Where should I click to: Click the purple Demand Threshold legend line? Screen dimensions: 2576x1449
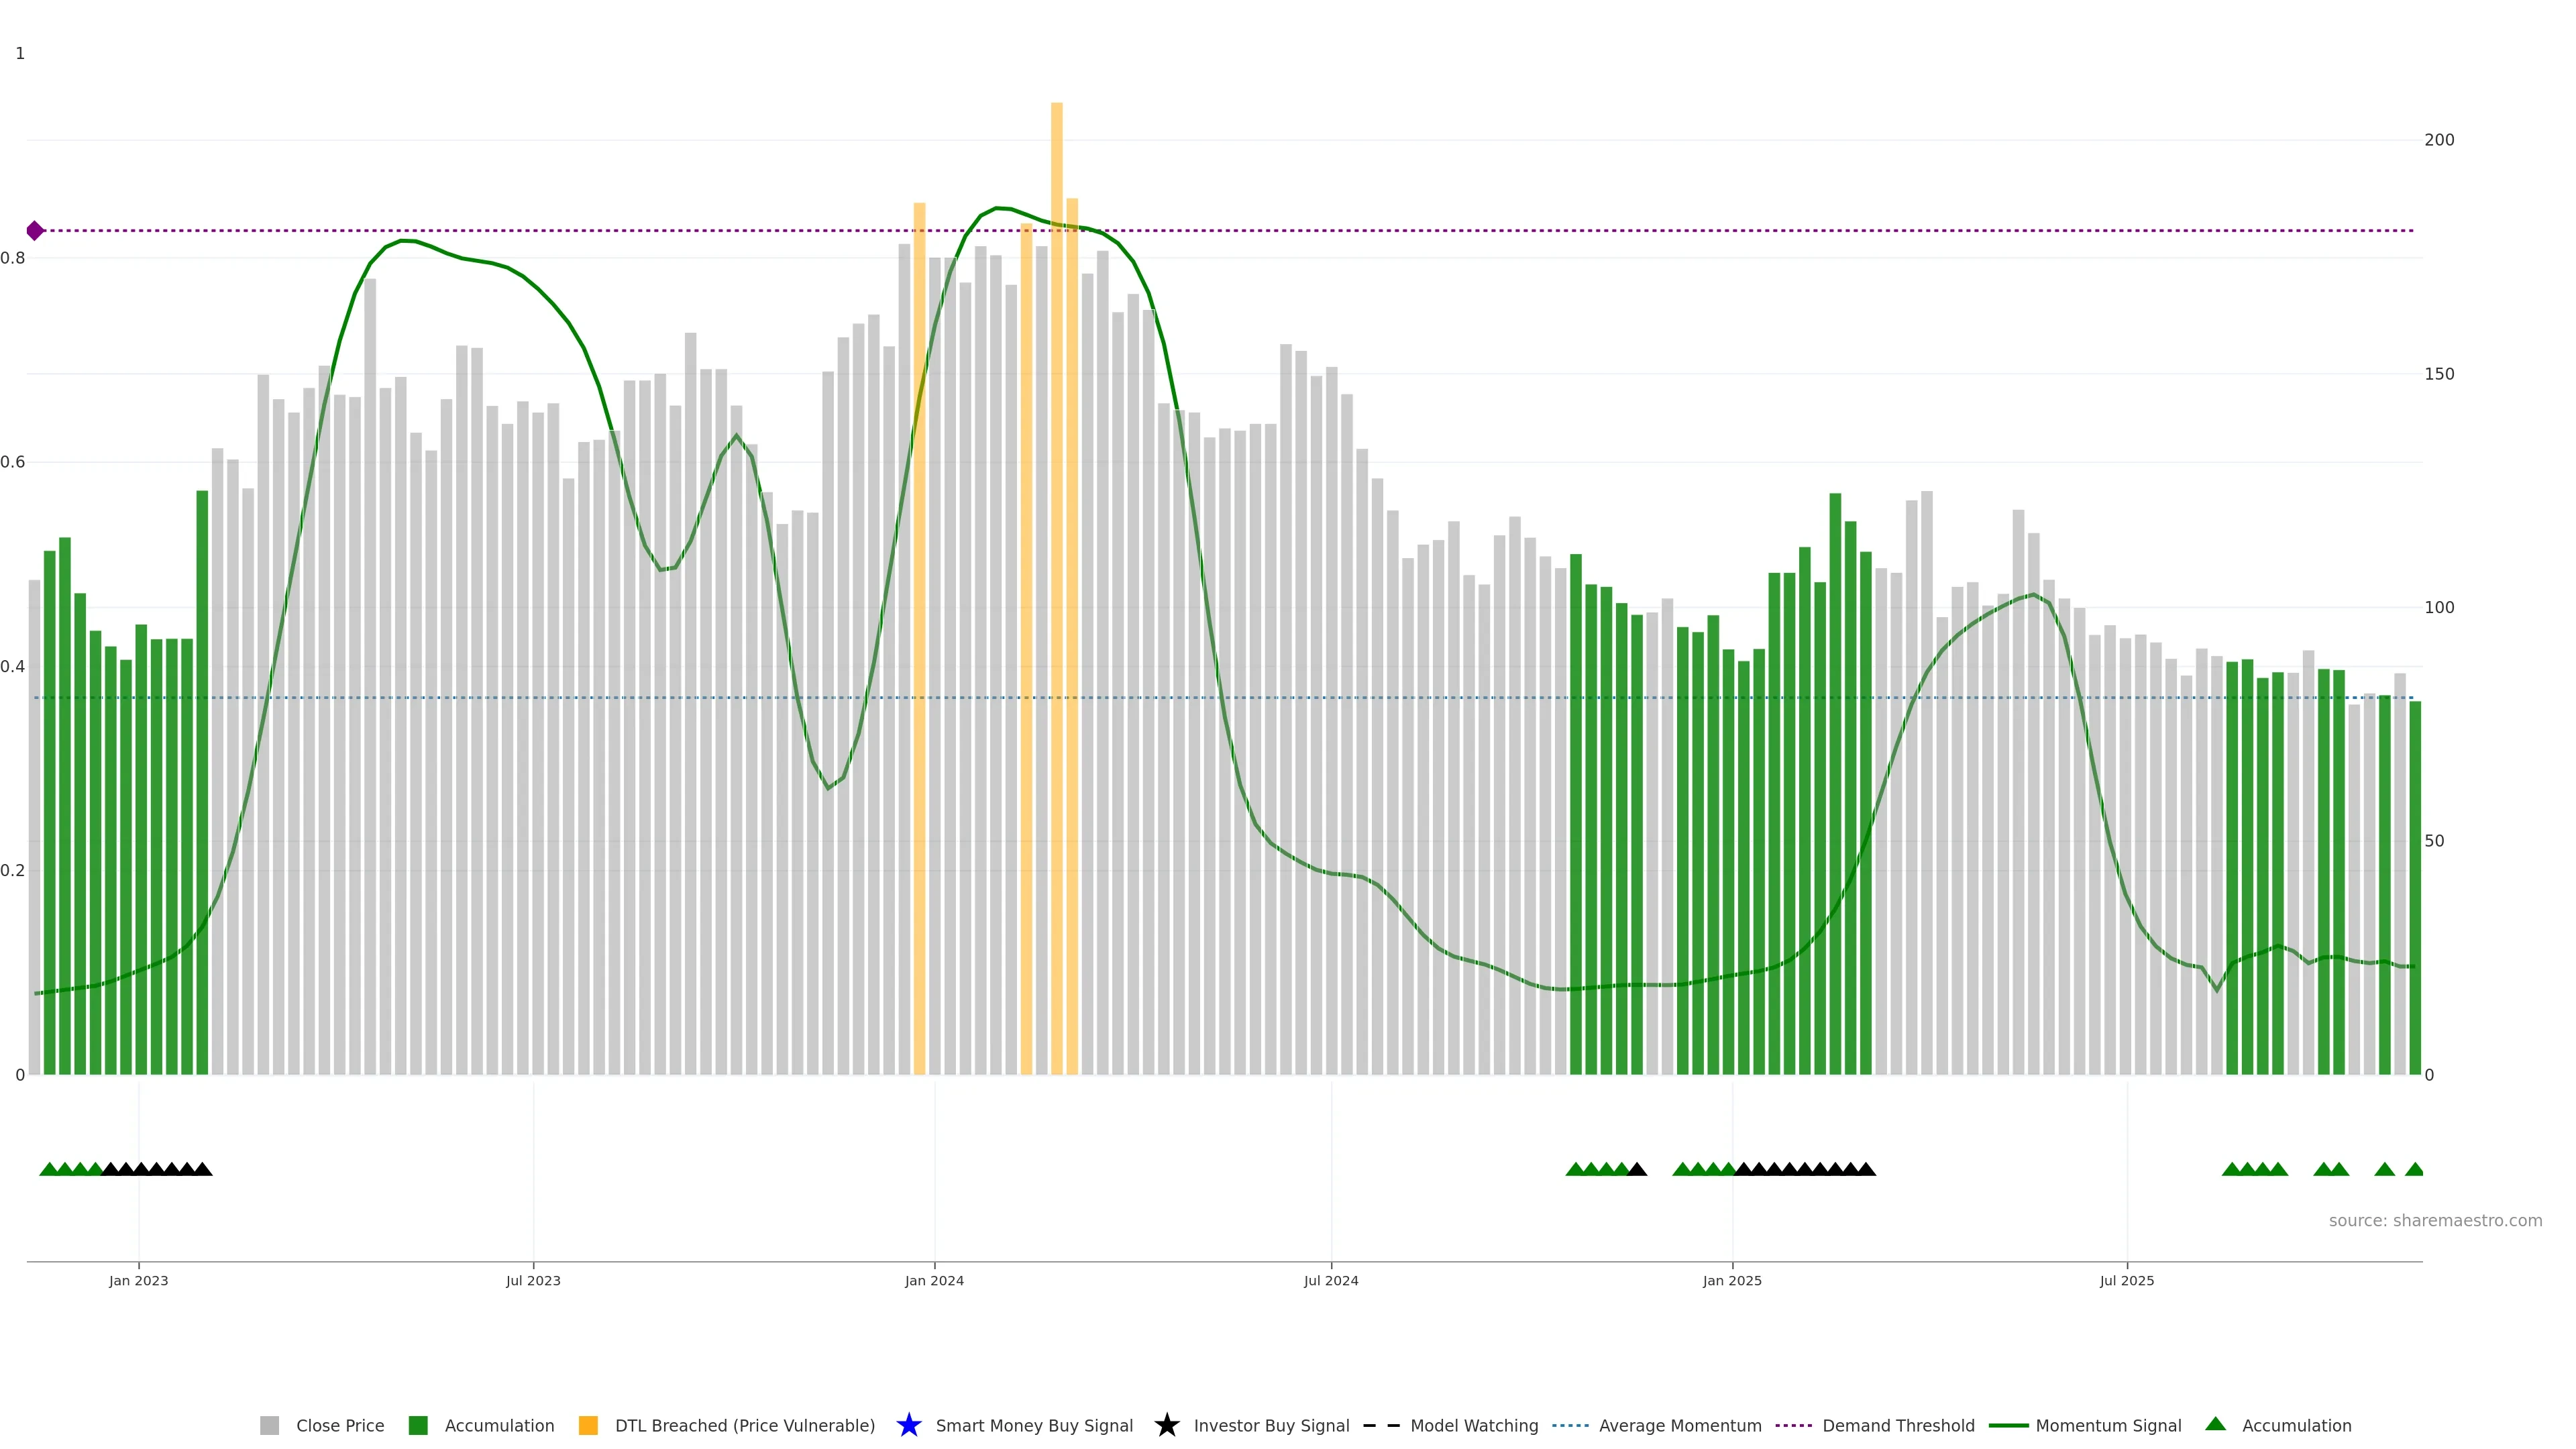pyautogui.click(x=1794, y=1425)
